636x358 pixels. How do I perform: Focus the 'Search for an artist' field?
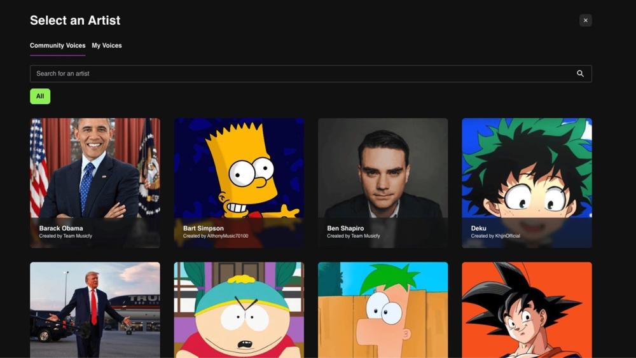(x=299, y=74)
